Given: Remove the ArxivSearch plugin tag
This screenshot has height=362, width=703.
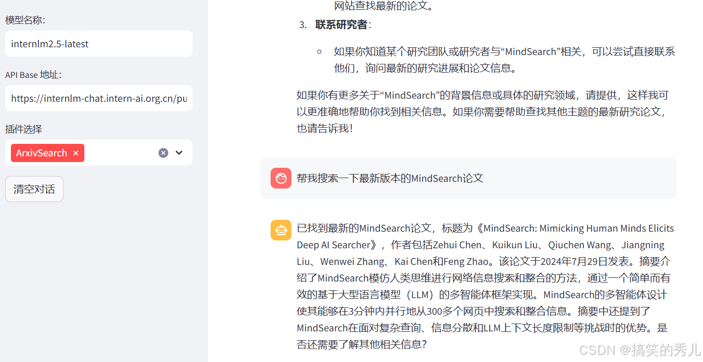Looking at the screenshot, I should [75, 153].
